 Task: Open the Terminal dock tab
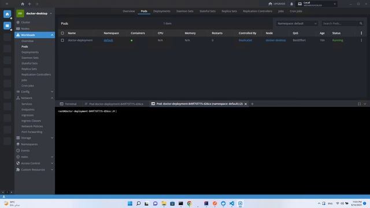pyautogui.click(x=68, y=104)
